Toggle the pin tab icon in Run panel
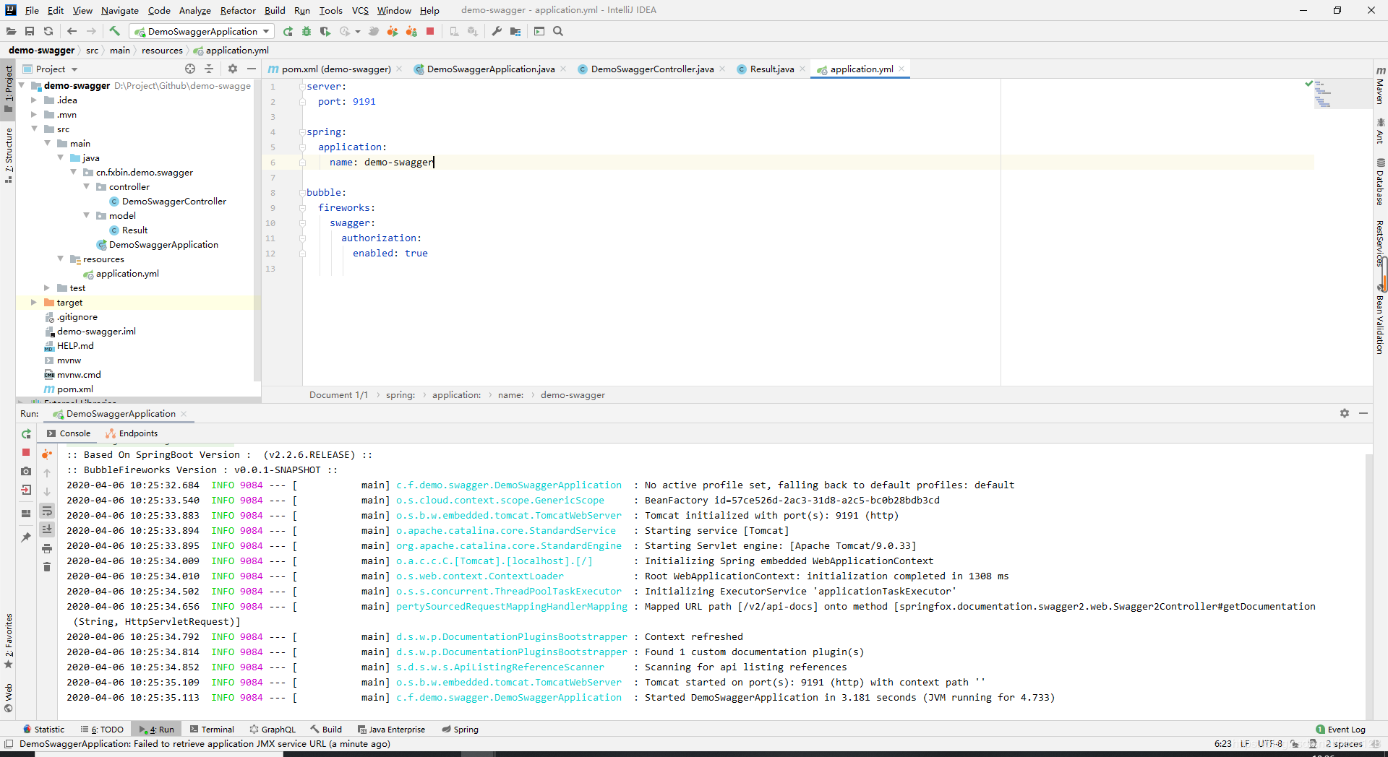Screen dimensions: 1388x757 26,537
